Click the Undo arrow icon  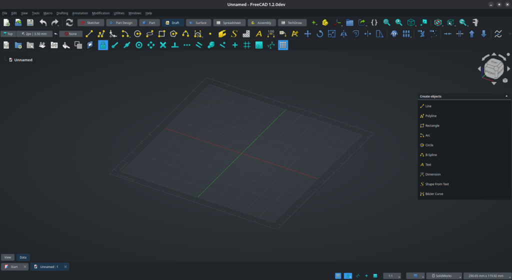pos(43,22)
